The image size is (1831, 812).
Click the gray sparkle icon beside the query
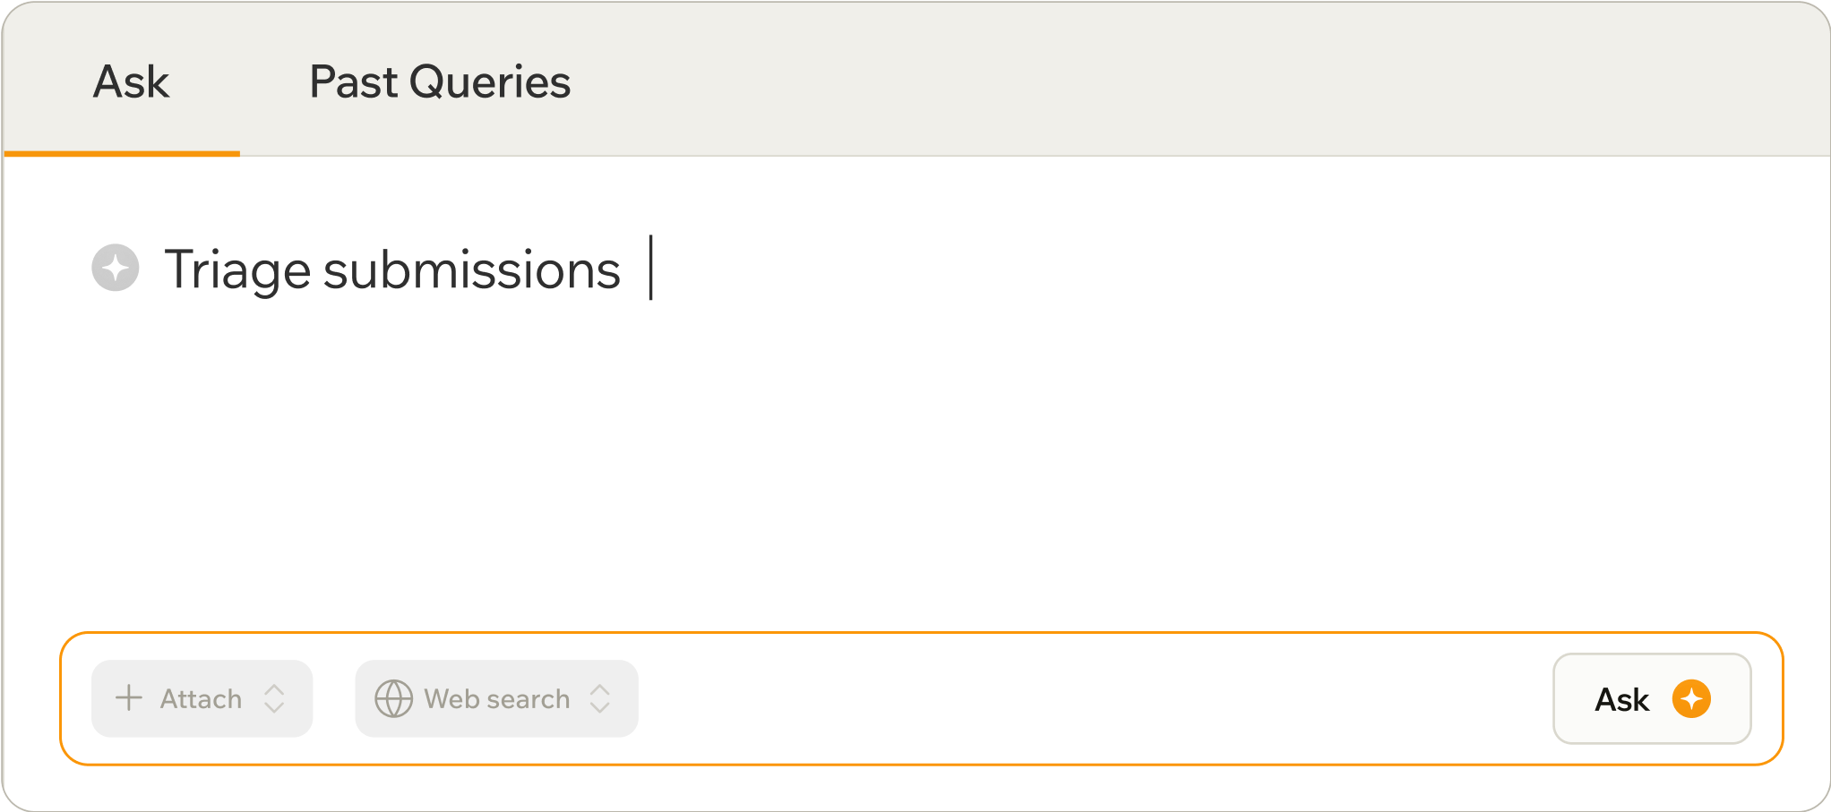pos(116,268)
